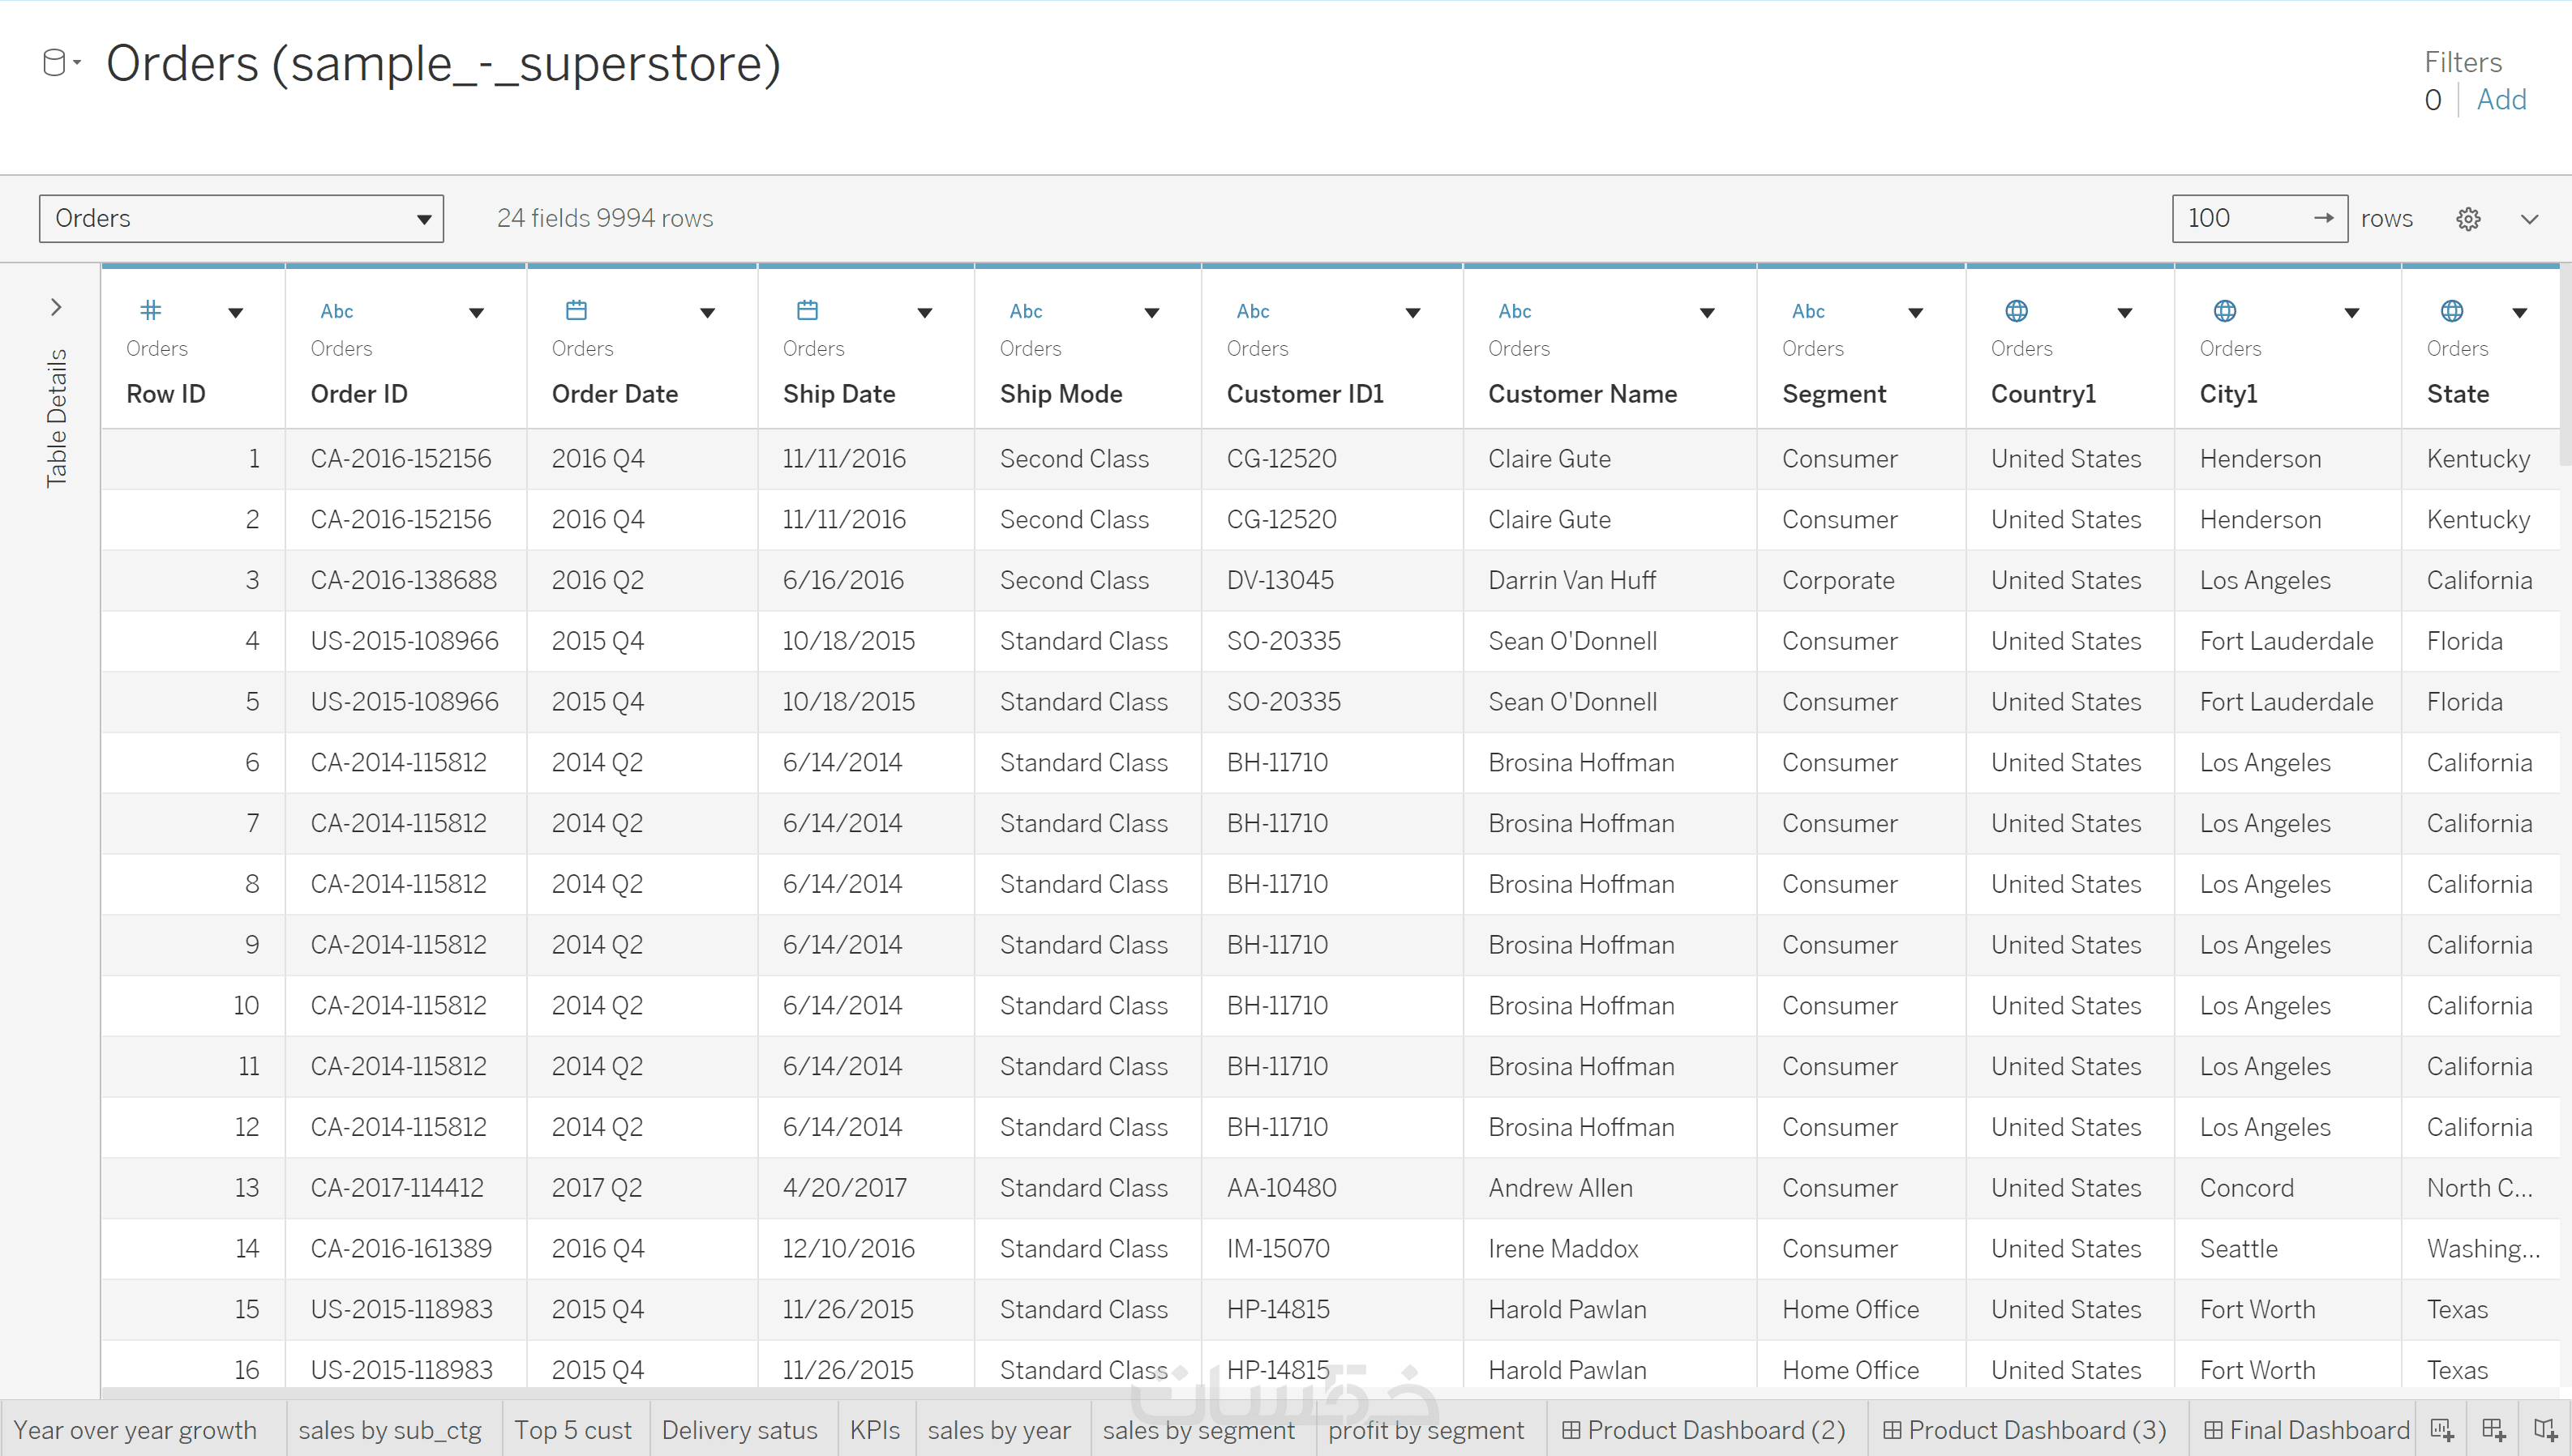Click Ship Mode Abc type icon
2572x1456 pixels.
click(1026, 311)
